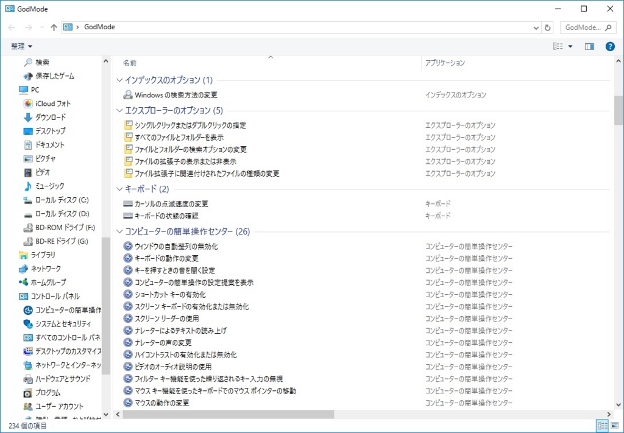The width and height of the screenshot is (624, 433).
Task: Collapse キーボード group chevron
Action: [119, 189]
